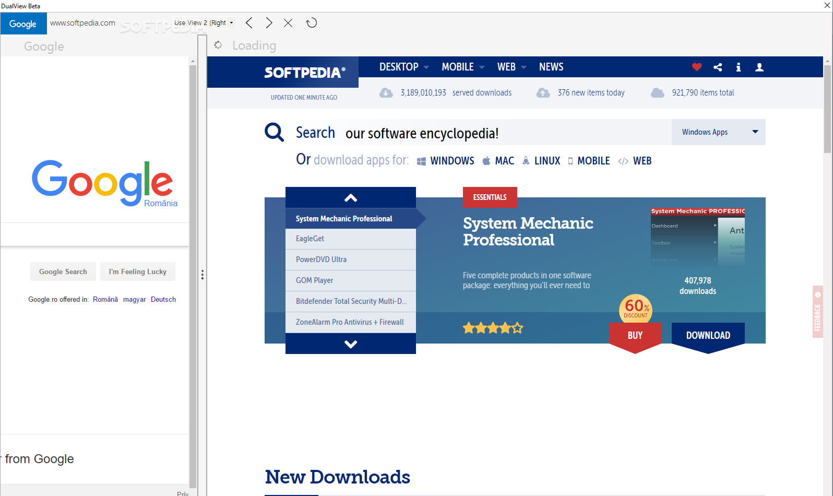Select PowerDVD Ultra in the list

click(351, 259)
